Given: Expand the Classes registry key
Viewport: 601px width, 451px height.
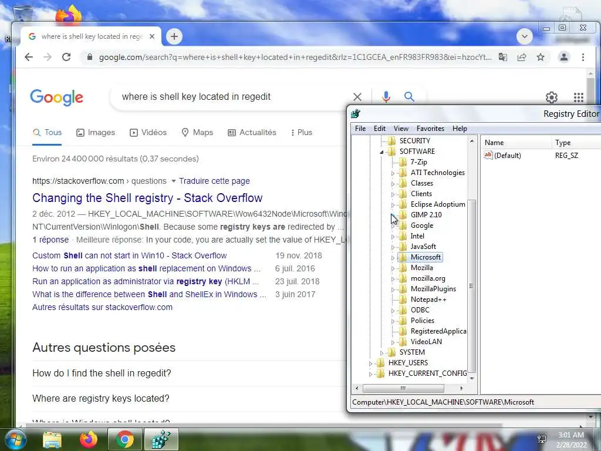Looking at the screenshot, I should [x=393, y=184].
